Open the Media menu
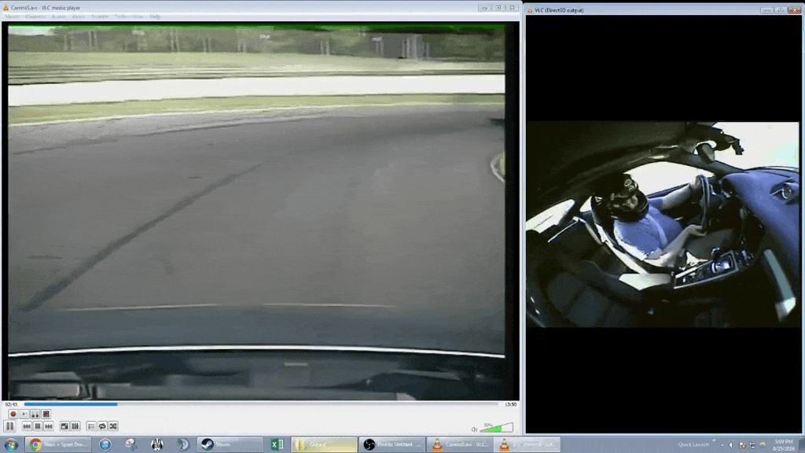 tap(13, 17)
